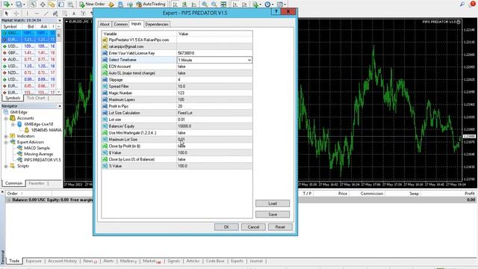The width and height of the screenshot is (478, 269).
Task: Toggle chart auto scroll icon
Action: 235,4
